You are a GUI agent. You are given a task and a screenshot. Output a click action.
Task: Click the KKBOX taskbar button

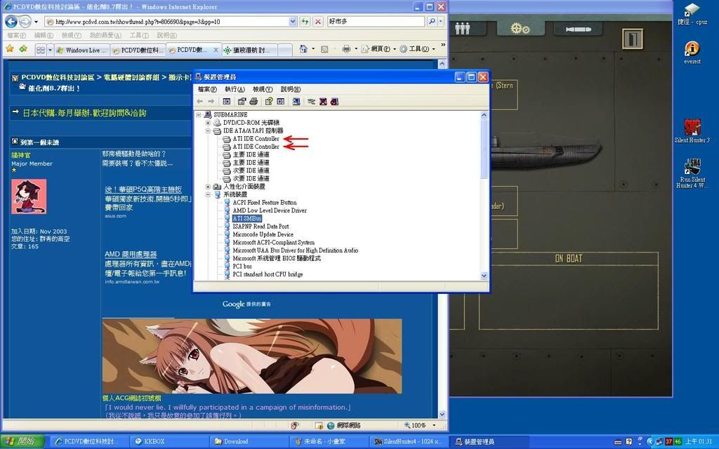pyautogui.click(x=169, y=441)
